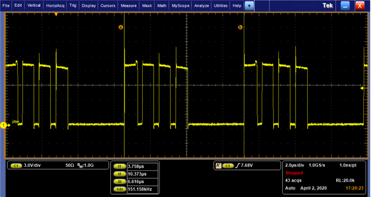Click the orange trigger position marker at top
The width and height of the screenshot is (371, 197).
[56, 14]
